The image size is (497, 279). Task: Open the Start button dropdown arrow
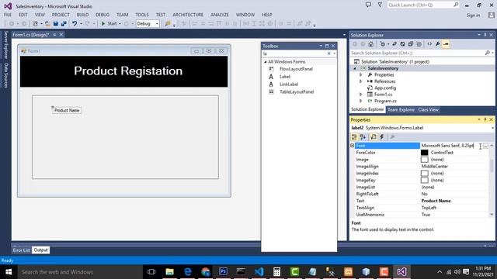pyautogui.click(x=120, y=24)
